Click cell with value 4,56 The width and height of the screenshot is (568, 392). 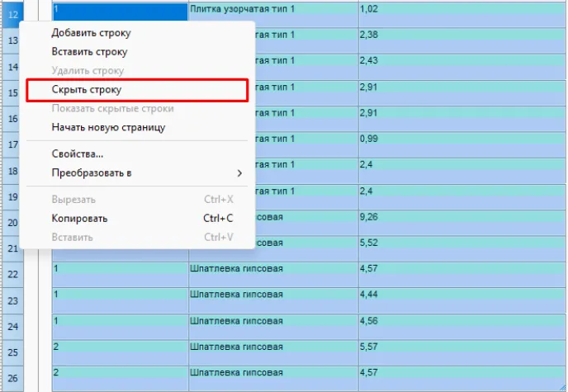[x=461, y=321]
